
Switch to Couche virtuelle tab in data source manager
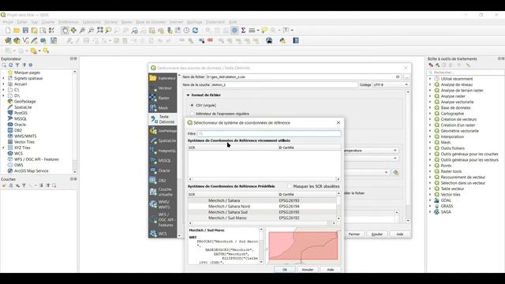click(x=163, y=192)
